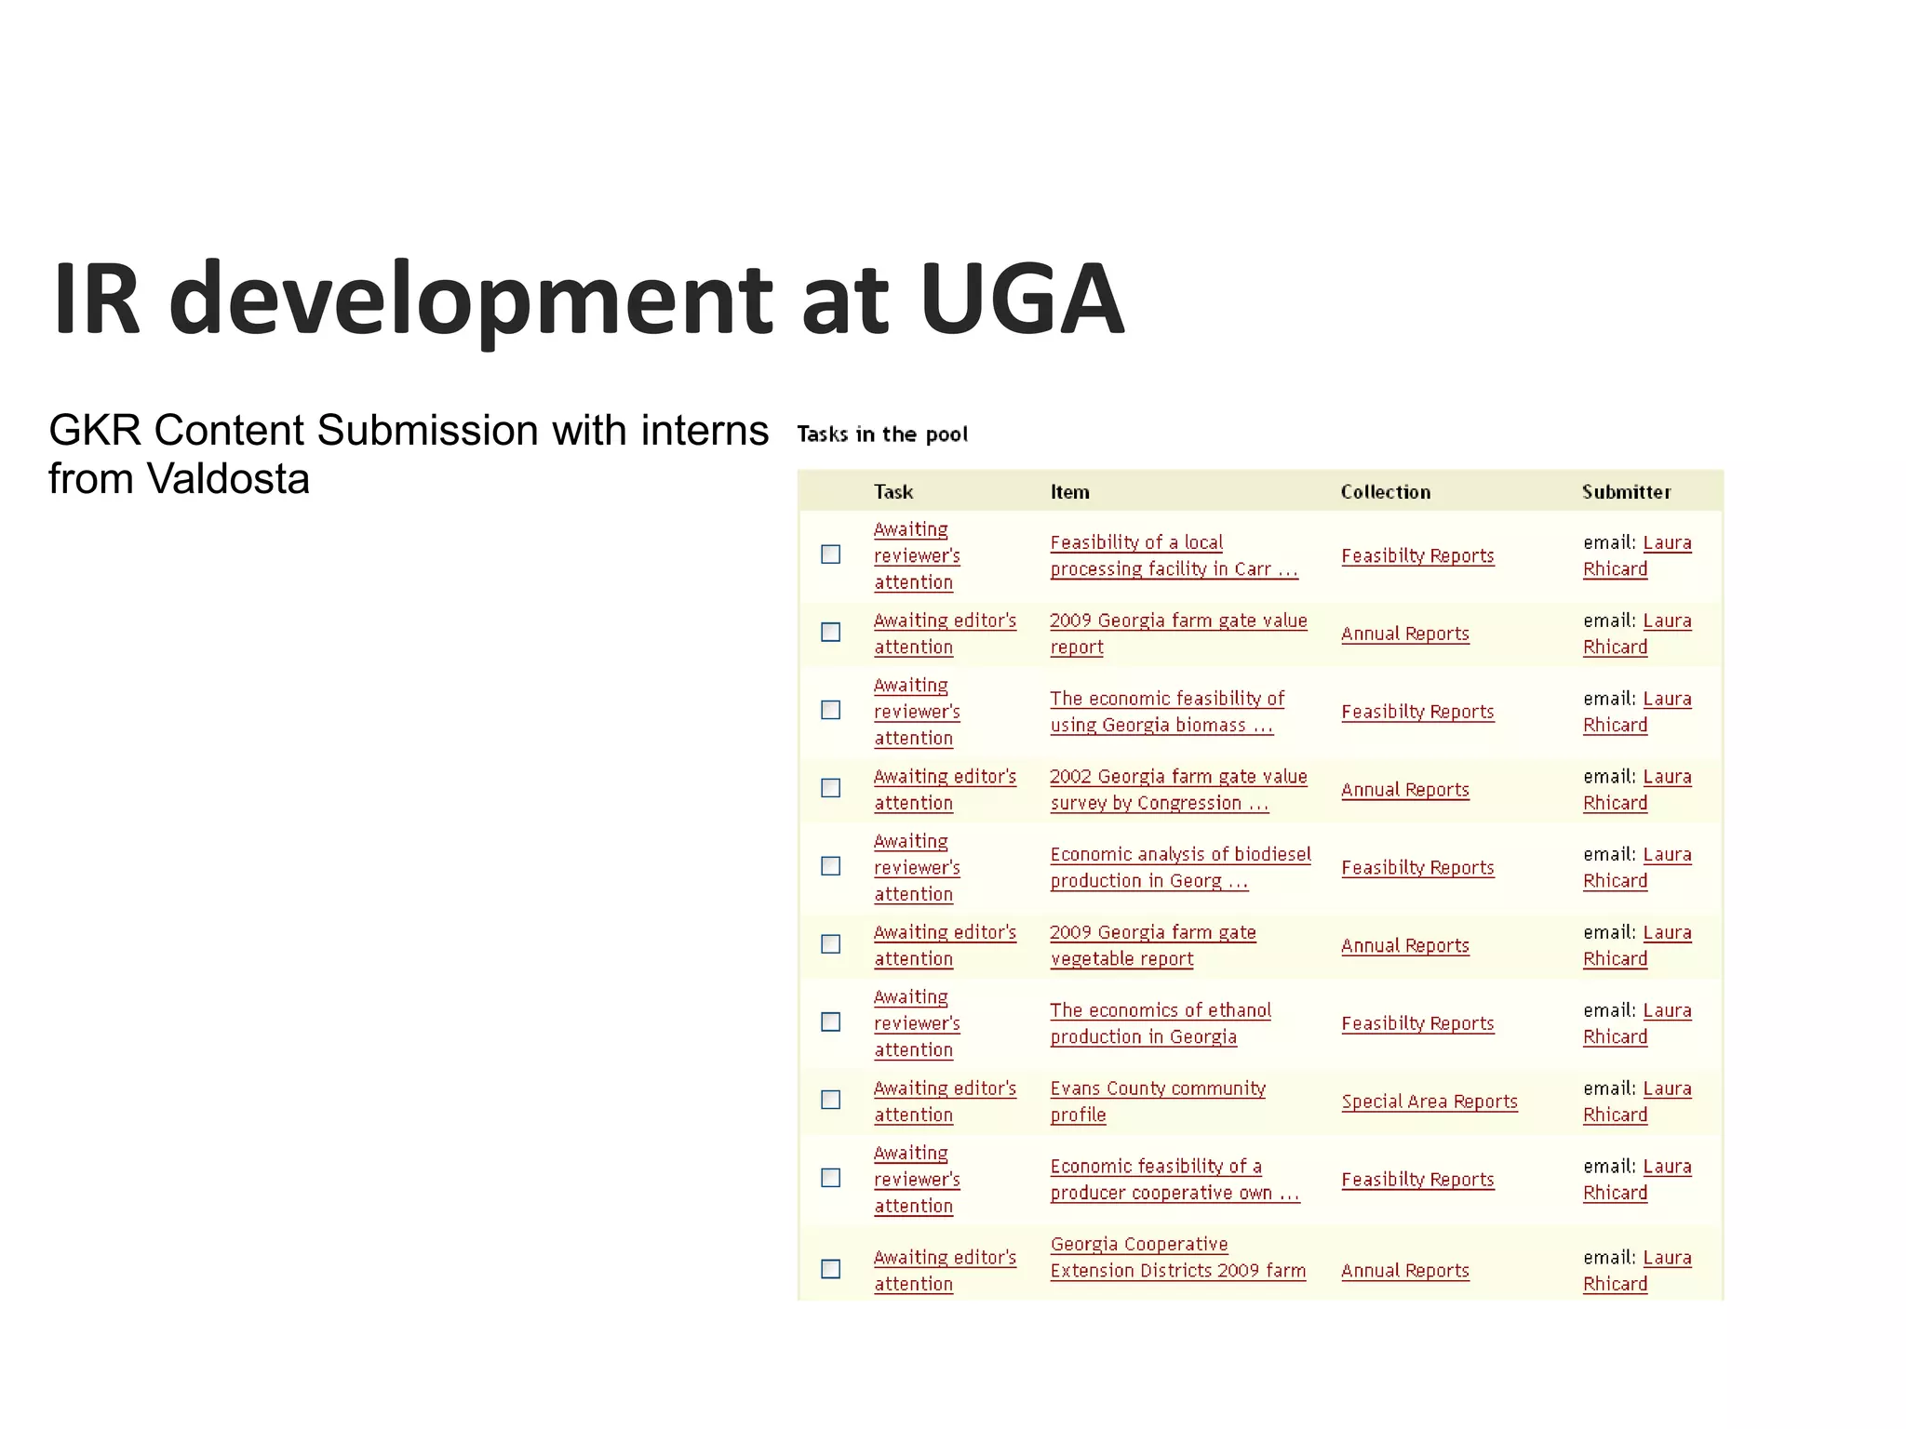Open Feasibilty Reports collection in the Carr facility row
This screenshot has height=1429, width=1906.
(x=1417, y=555)
